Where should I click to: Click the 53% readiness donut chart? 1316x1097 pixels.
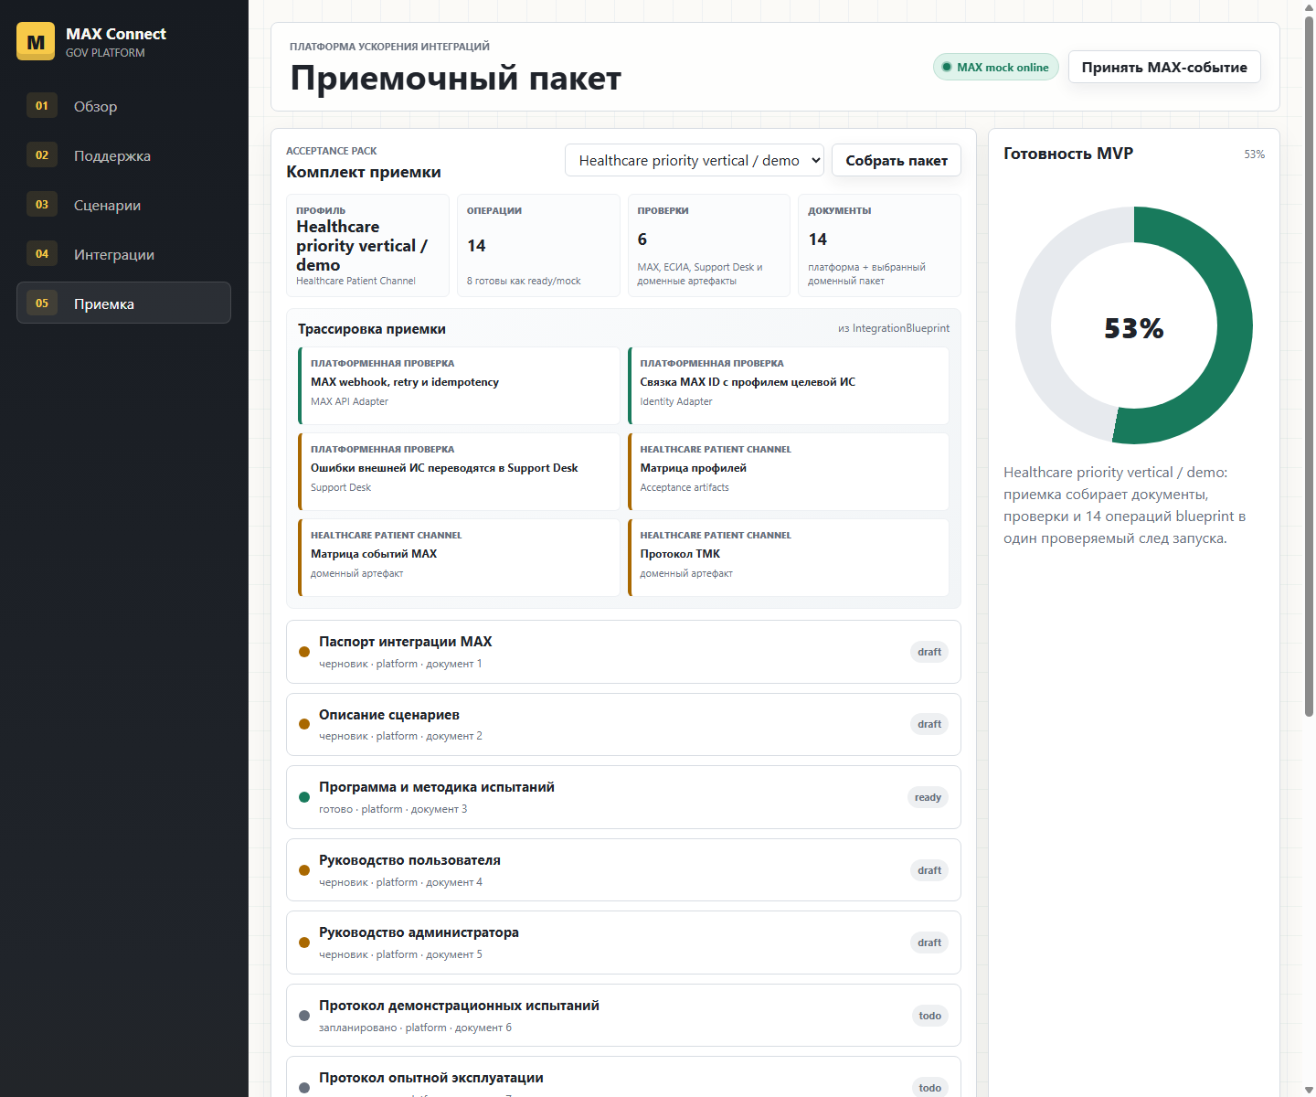[1133, 325]
